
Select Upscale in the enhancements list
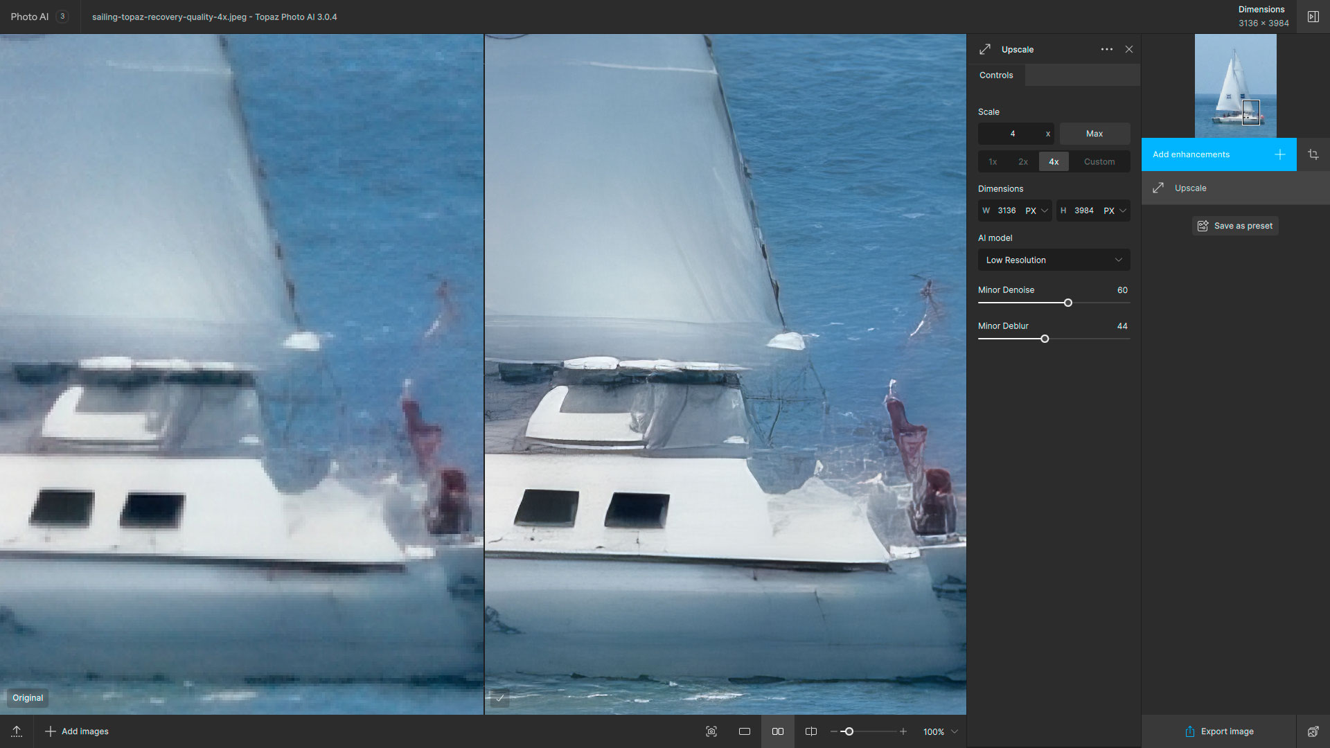pyautogui.click(x=1190, y=188)
